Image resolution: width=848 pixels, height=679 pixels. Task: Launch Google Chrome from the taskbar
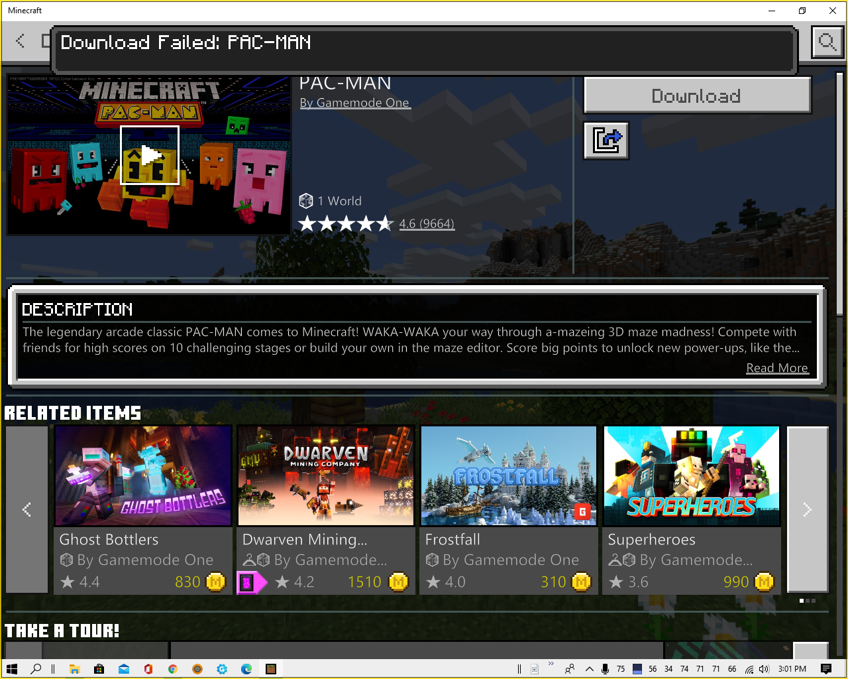[x=173, y=669]
